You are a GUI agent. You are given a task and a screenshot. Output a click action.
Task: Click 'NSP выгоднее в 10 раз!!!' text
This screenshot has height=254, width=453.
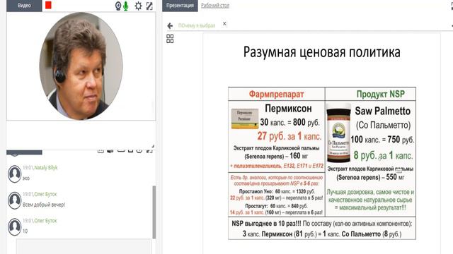266,224
